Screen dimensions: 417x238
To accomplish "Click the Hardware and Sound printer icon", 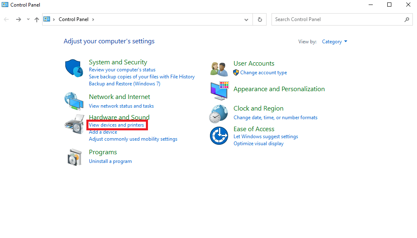I will tap(74, 123).
